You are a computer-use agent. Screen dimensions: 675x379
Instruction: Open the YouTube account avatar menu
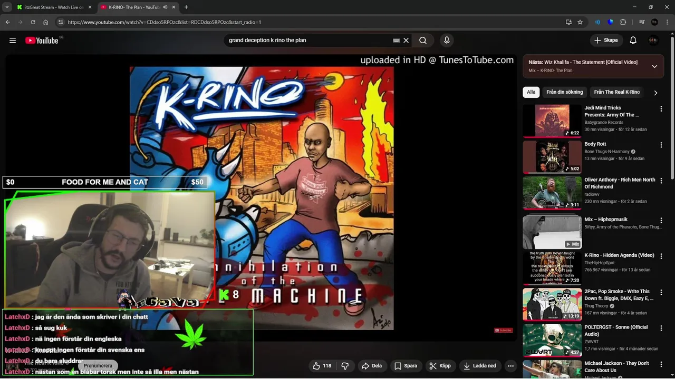coord(653,41)
